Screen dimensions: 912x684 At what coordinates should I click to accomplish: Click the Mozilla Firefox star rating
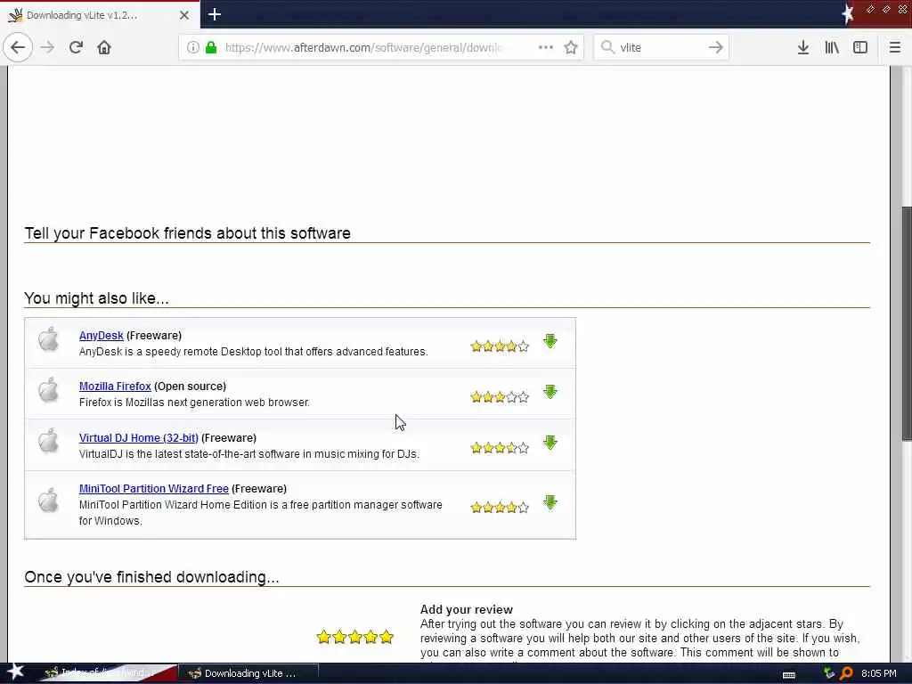[x=500, y=397]
